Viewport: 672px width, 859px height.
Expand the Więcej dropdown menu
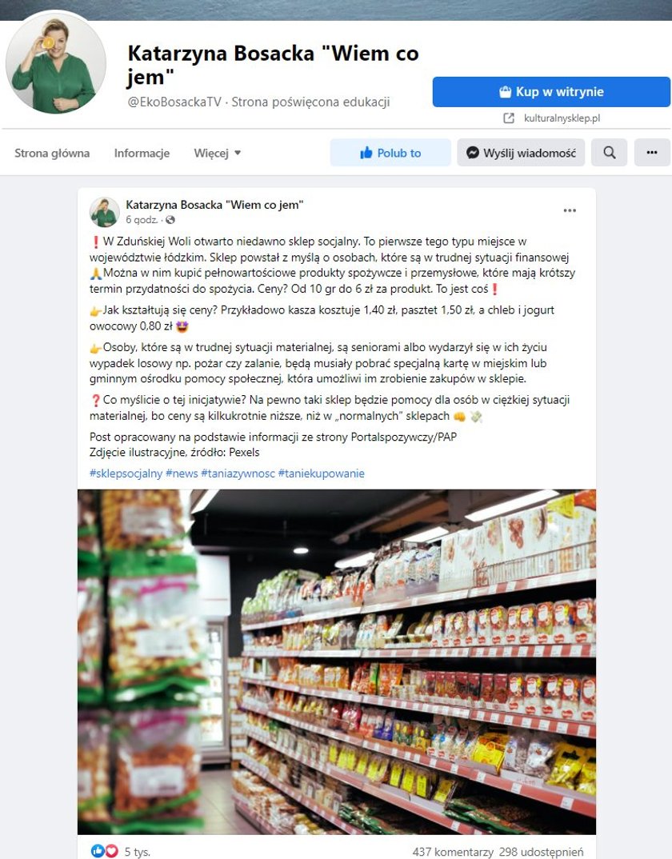point(217,153)
